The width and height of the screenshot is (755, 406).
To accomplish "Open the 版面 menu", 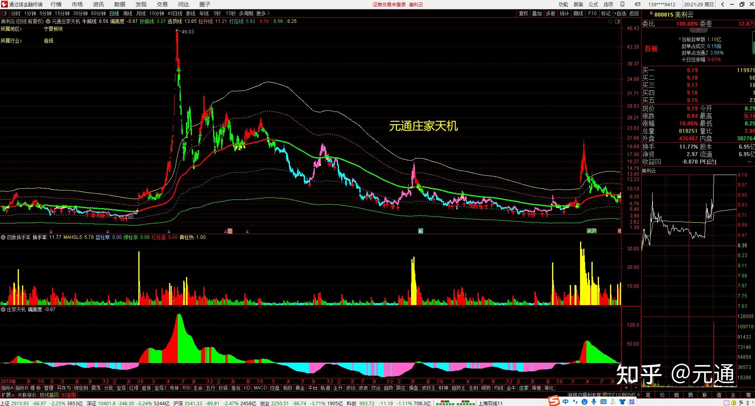I will click(578, 4).
